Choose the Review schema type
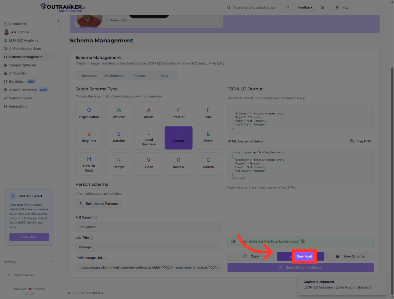The height and width of the screenshot is (299, 394). point(178,164)
